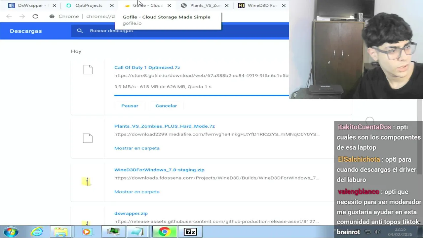Close the Gofile tab
The width and height of the screenshot is (423, 238).
coord(169,6)
